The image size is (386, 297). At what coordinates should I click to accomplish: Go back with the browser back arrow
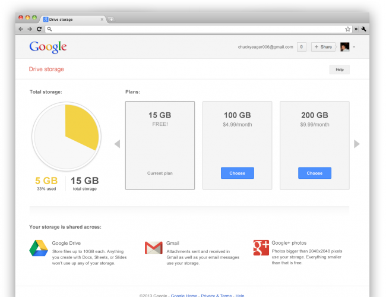click(x=21, y=29)
